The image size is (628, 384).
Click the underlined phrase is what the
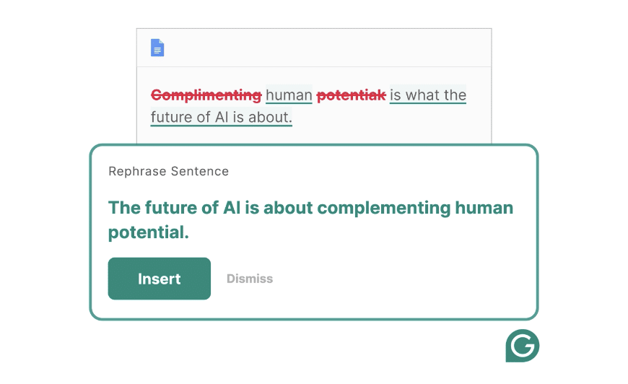(428, 95)
